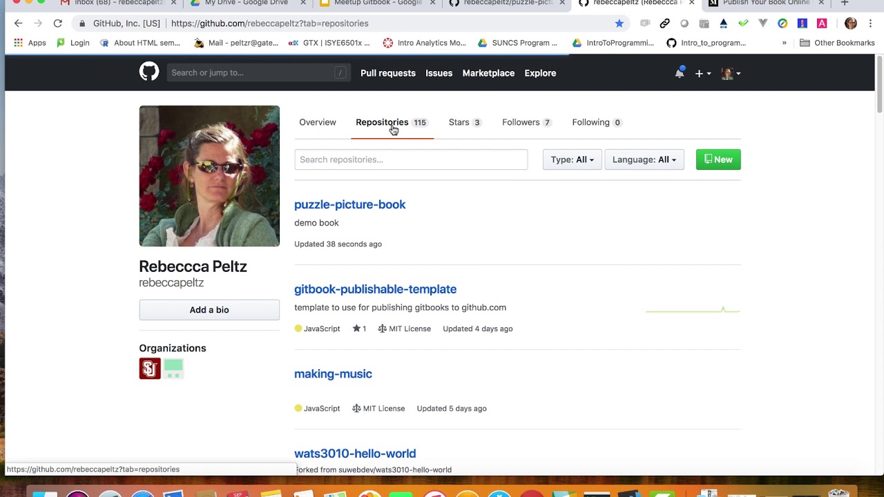
Task: Open Explore in GitHub header
Action: coord(540,73)
